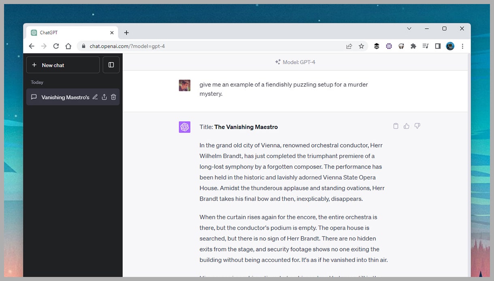Go to the browser home page
This screenshot has height=281, width=494.
68,46
